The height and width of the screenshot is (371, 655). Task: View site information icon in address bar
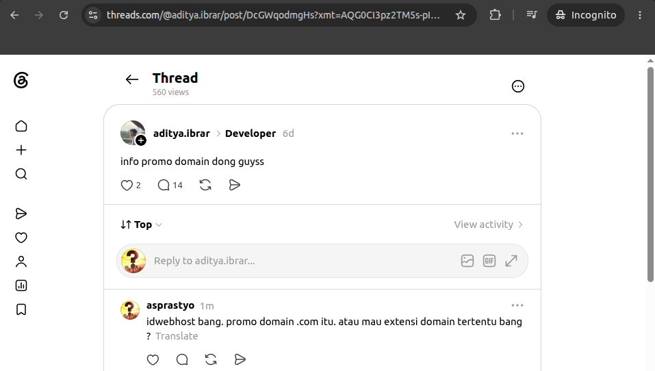[93, 15]
